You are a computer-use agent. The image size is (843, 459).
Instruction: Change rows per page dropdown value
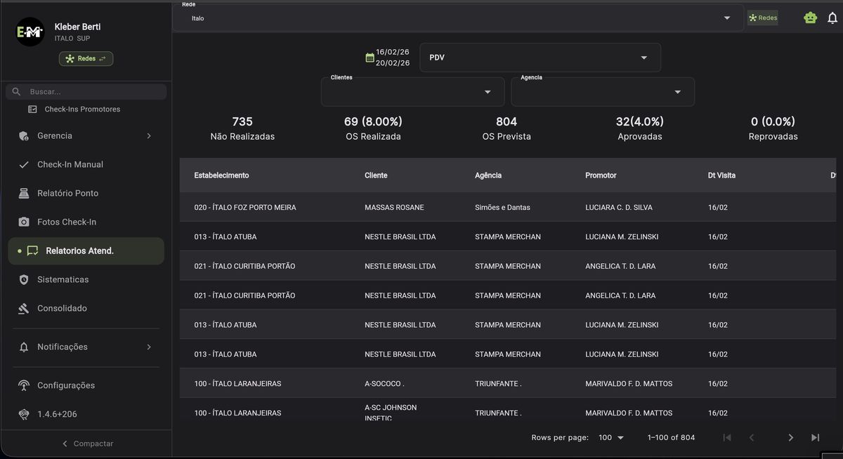(610, 438)
